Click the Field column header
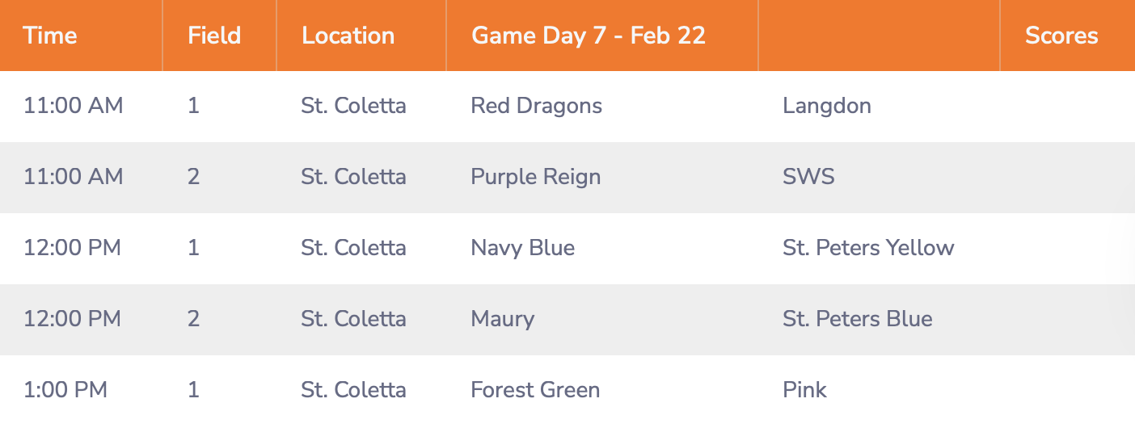 [214, 36]
